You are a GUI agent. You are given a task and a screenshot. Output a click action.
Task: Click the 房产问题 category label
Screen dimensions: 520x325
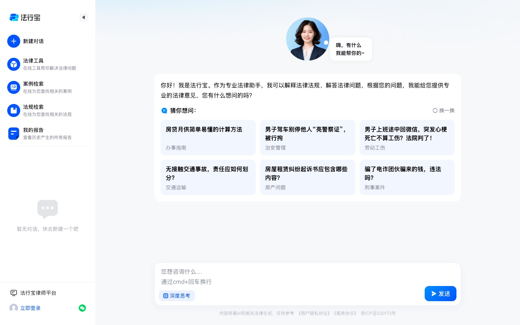275,187
